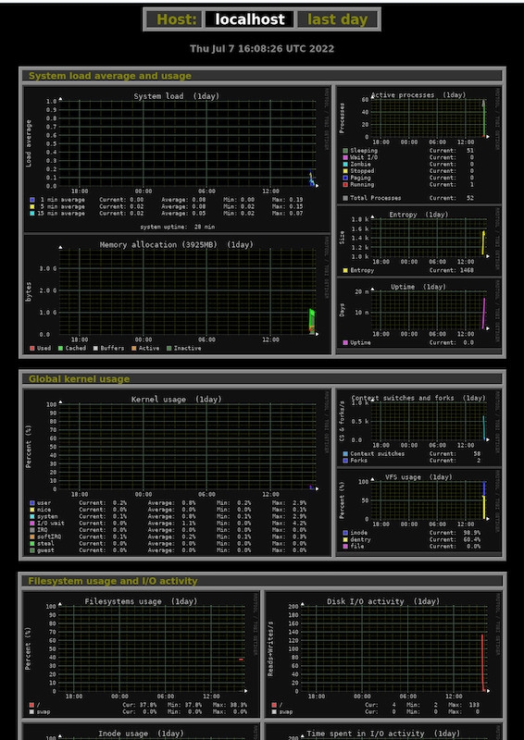Click the 'inode' VFS legend label
This screenshot has height=740, width=524.
pyautogui.click(x=358, y=533)
